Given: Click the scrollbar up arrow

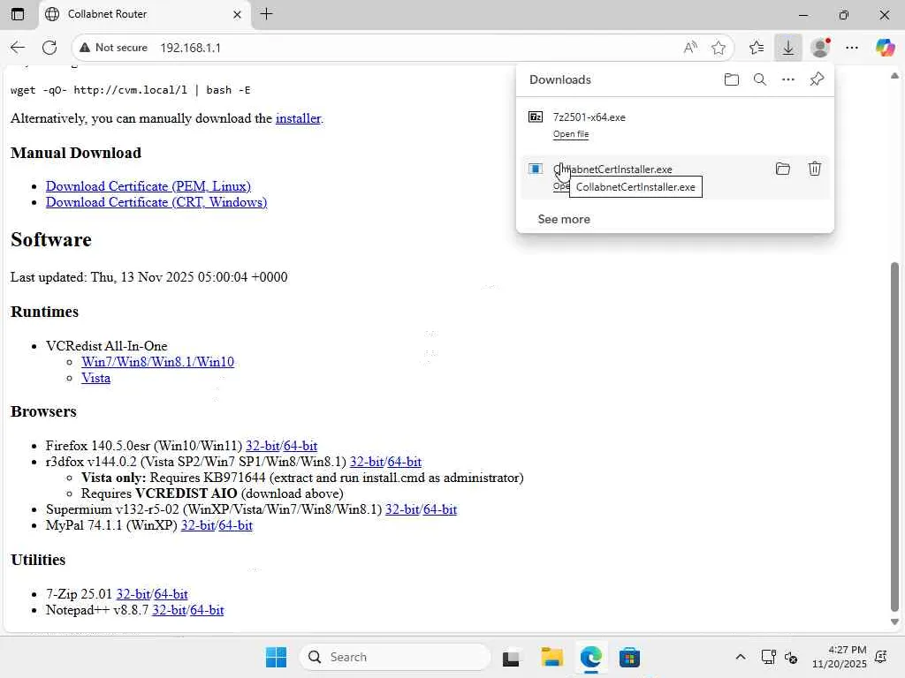Looking at the screenshot, I should coord(894,76).
